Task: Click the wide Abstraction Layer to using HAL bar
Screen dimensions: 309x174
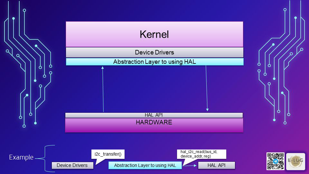Action: [x=154, y=62]
